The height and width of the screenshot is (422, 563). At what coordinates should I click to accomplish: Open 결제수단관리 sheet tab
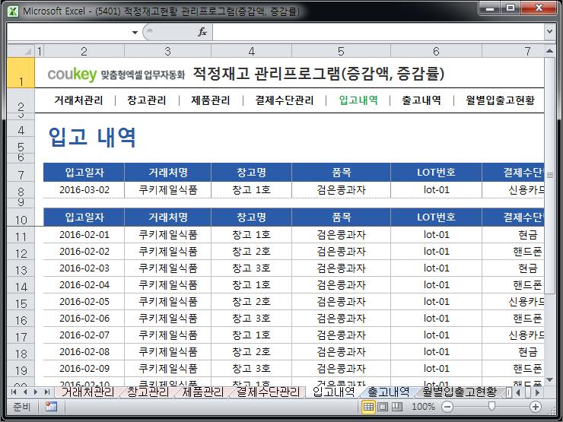pos(268,392)
